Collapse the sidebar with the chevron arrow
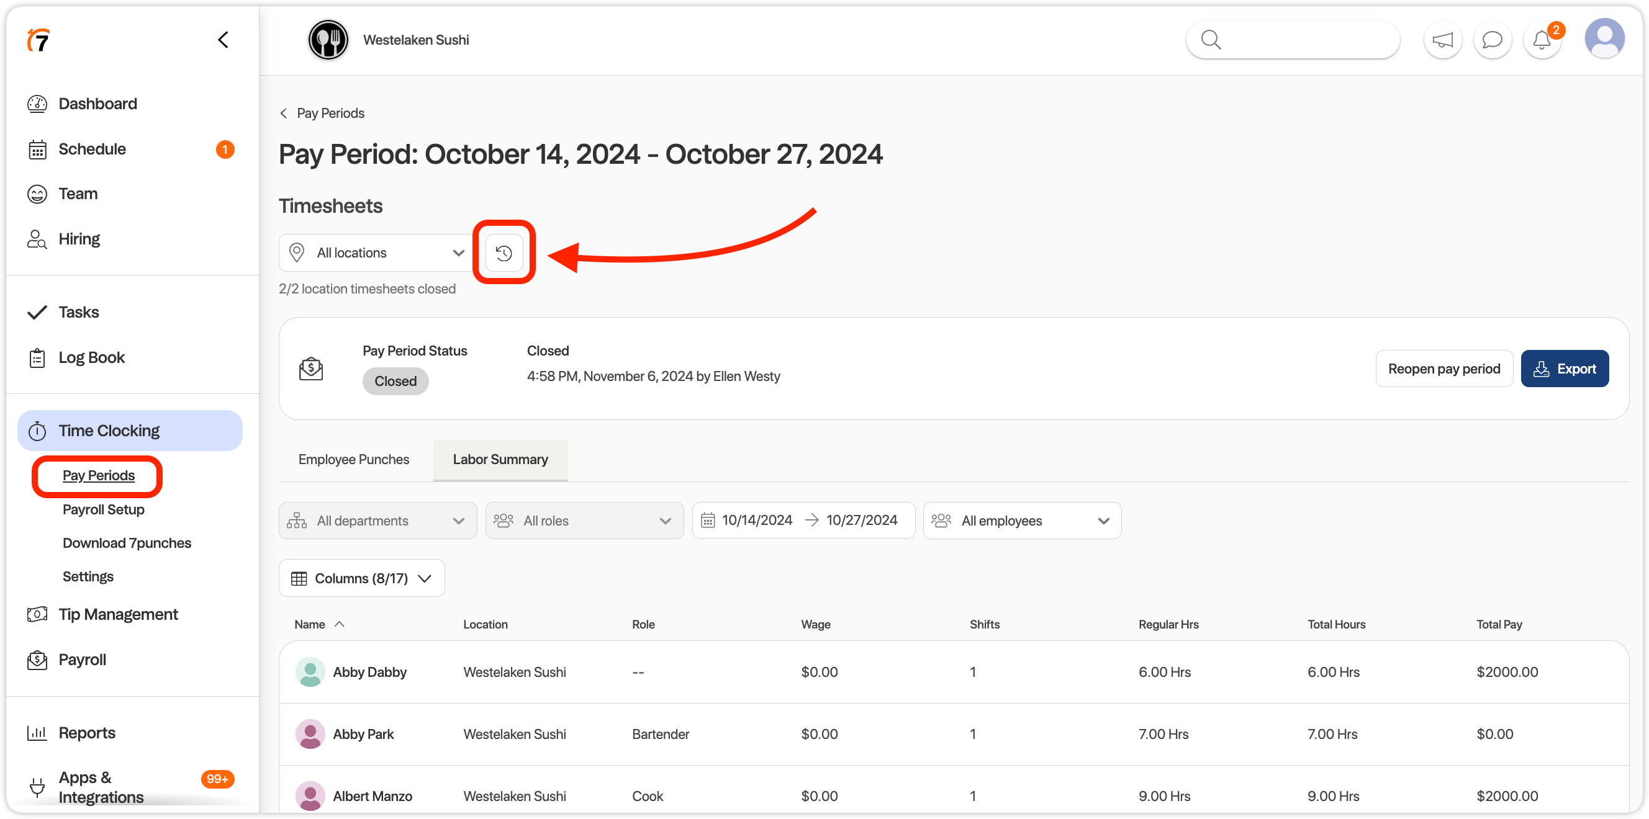This screenshot has height=819, width=1649. [223, 40]
